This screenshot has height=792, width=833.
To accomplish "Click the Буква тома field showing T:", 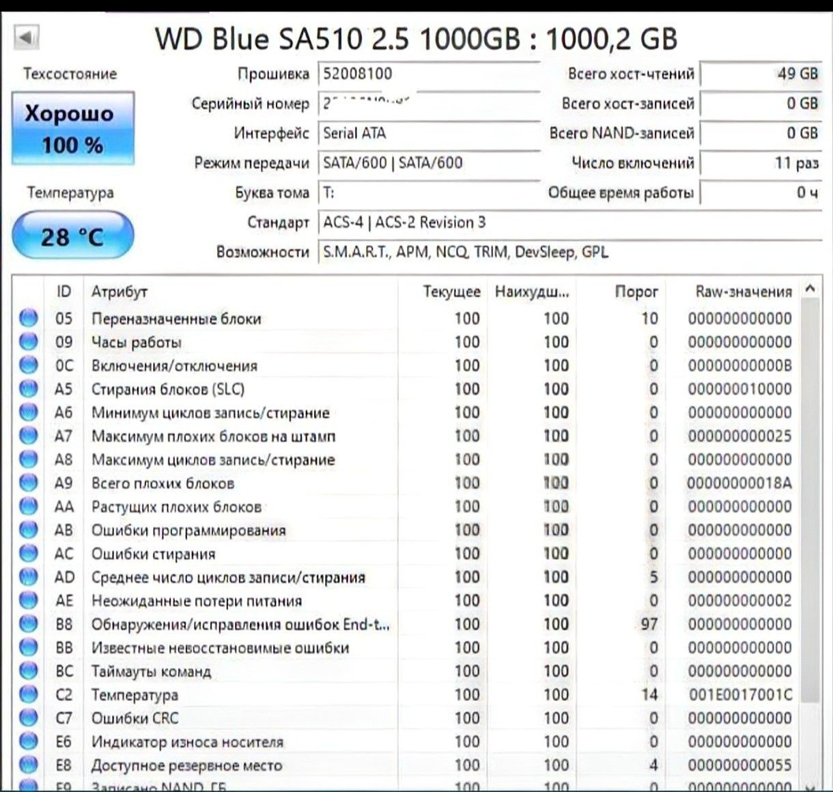I will pyautogui.click(x=429, y=193).
